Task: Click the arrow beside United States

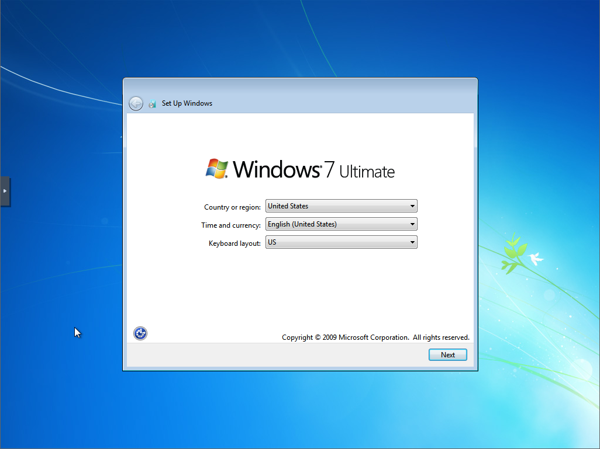Action: tap(412, 206)
